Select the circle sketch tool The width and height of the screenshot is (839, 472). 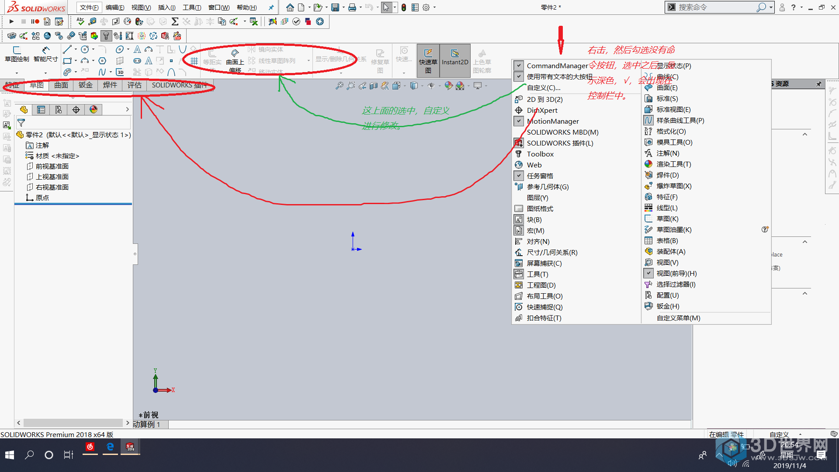pos(85,49)
